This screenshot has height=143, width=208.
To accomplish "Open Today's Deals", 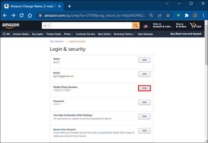I will tap(54, 34).
